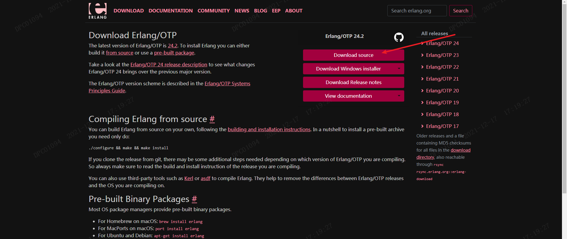Expand the Erlang/OTP 24 chevron

[x=422, y=43]
